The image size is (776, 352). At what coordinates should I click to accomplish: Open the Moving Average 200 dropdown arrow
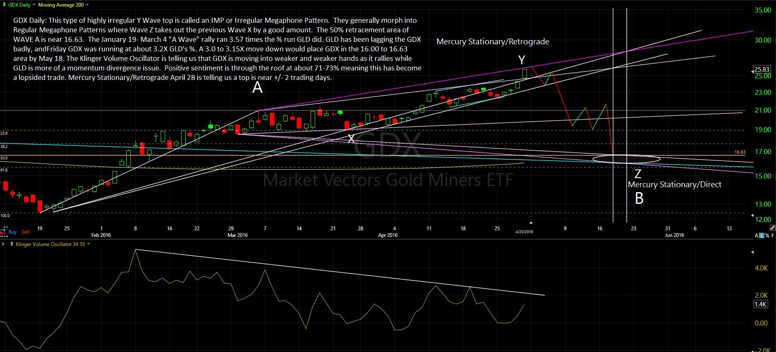87,5
